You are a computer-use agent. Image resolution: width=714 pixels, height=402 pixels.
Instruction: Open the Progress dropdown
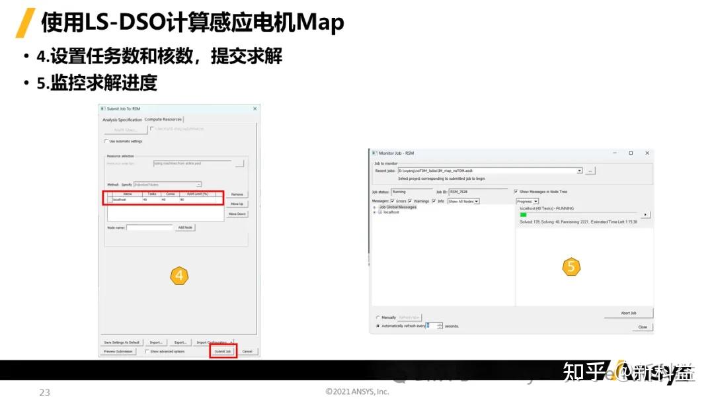coord(528,201)
